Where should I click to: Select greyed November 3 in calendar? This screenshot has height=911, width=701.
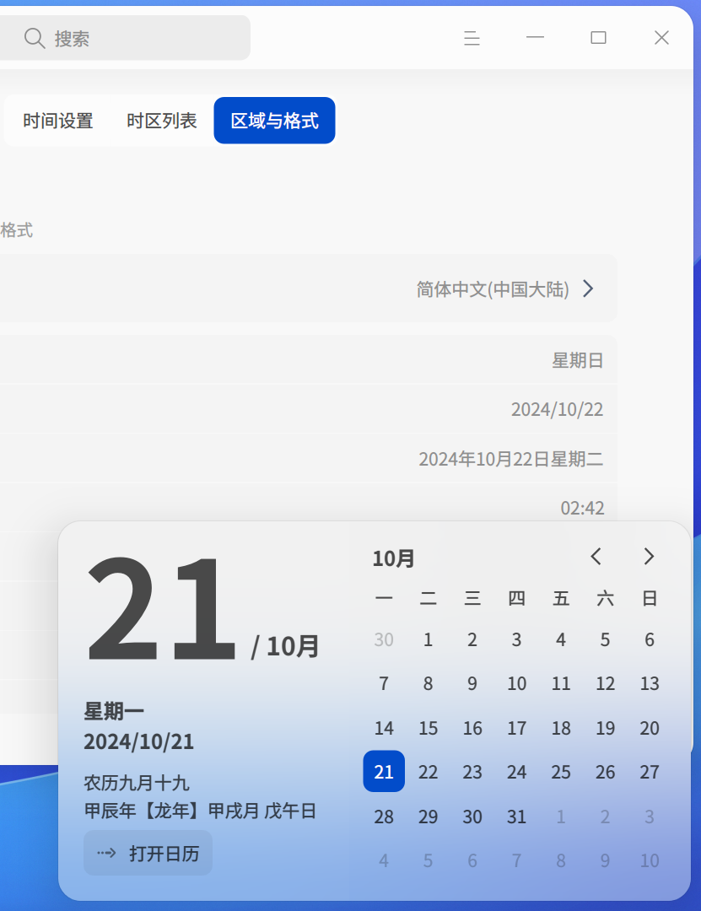click(x=650, y=817)
